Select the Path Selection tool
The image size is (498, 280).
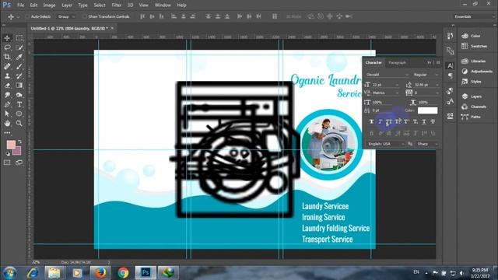[x=7, y=114]
